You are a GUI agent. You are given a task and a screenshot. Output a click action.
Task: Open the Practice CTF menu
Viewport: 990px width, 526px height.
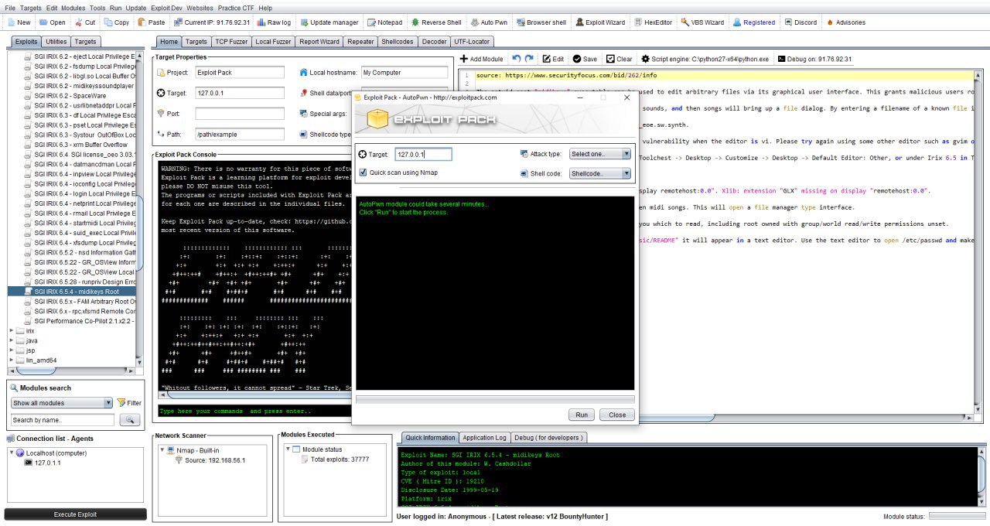(237, 8)
